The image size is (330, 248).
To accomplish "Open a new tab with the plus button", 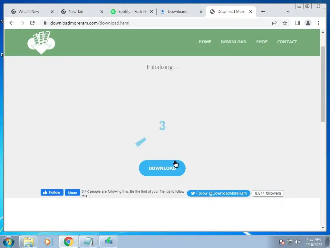I will [x=263, y=12].
